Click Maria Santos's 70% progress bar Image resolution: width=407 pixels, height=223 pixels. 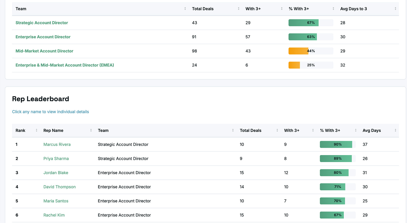click(x=338, y=201)
